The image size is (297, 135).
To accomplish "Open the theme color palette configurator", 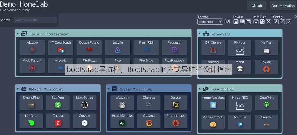I will (x=227, y=22).
